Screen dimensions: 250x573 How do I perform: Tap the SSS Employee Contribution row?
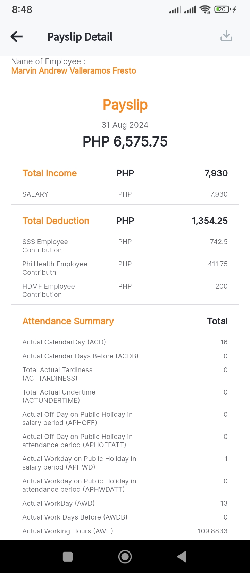[x=125, y=246]
